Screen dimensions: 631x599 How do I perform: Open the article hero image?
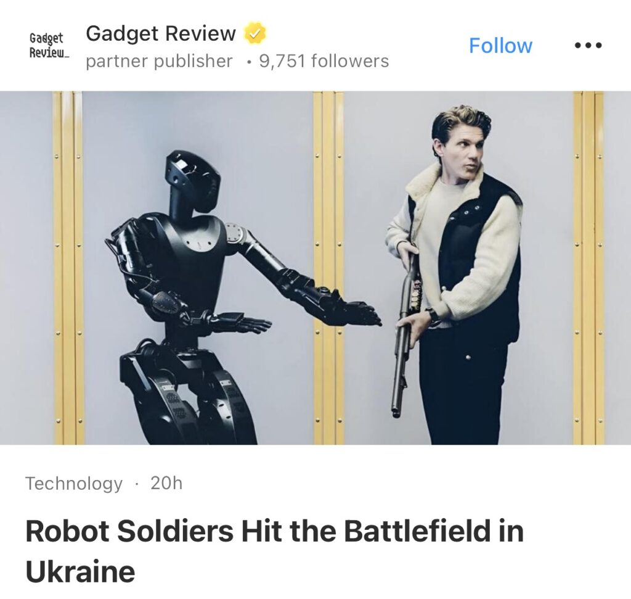point(315,268)
